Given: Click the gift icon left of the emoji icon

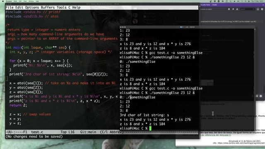Looking at the screenshot, I should point(257,96).
